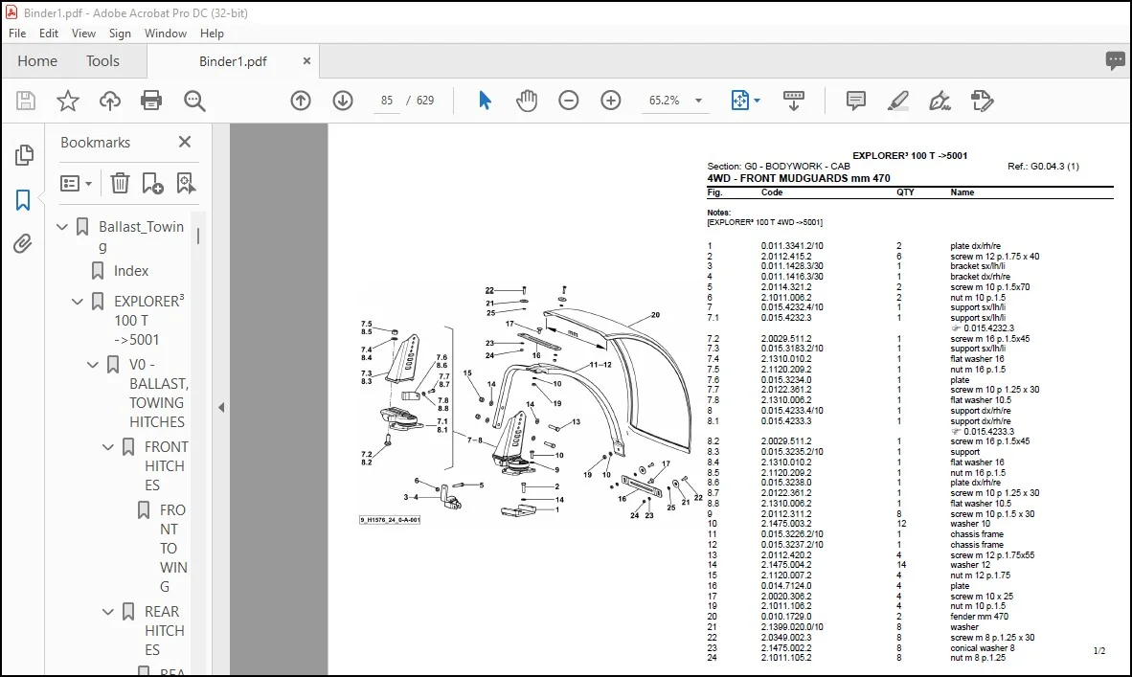1132x677 pixels.
Task: Delete selected bookmark trash icon
Action: point(120,183)
